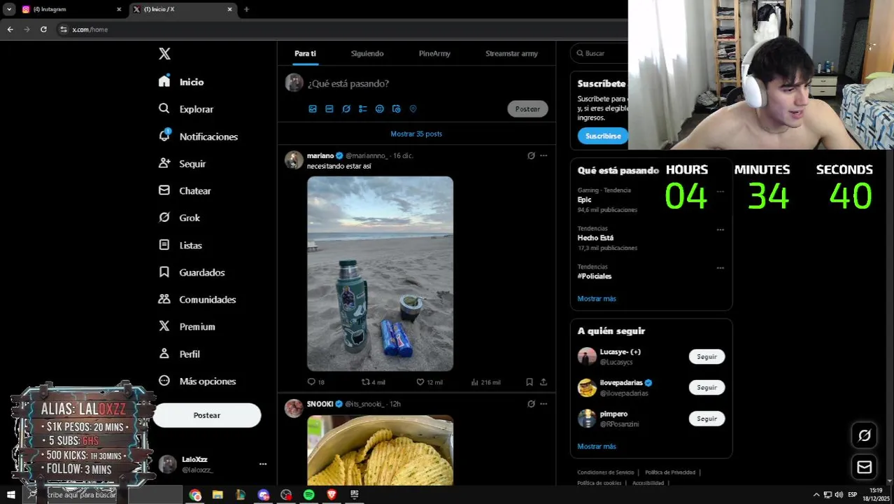
Task: Open Spotify from the taskbar
Action: pos(308,495)
